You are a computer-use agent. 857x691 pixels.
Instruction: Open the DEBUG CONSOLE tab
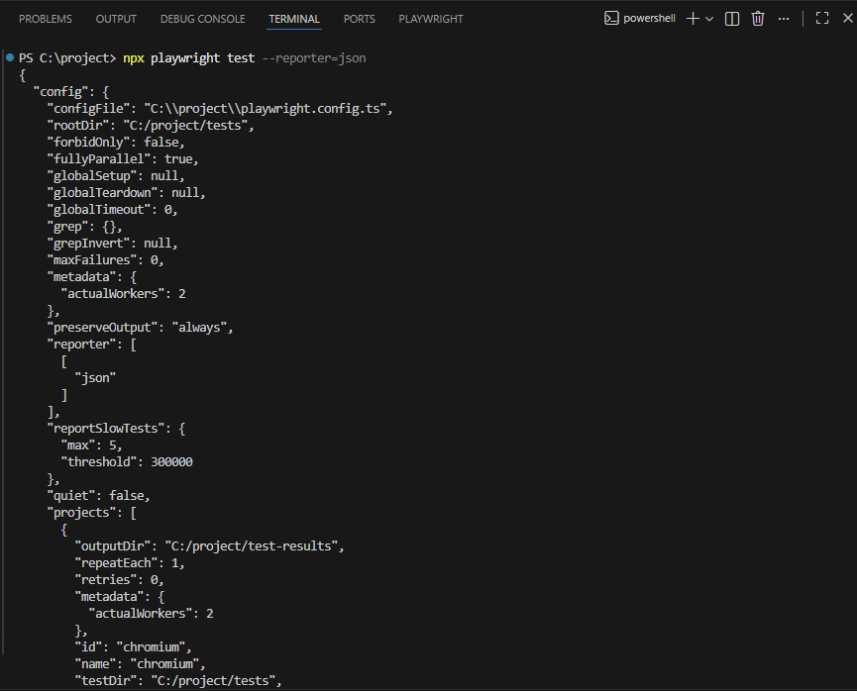click(x=203, y=18)
